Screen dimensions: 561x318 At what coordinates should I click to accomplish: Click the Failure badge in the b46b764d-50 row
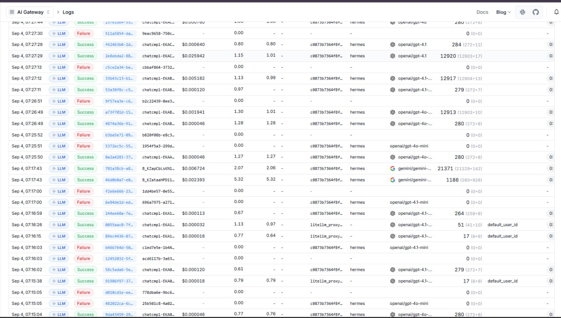[x=84, y=247]
